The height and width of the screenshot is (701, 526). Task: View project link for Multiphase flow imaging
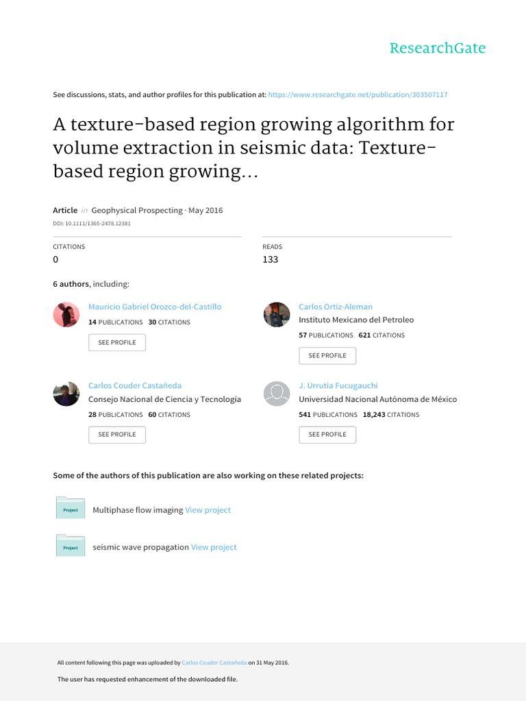pos(208,510)
